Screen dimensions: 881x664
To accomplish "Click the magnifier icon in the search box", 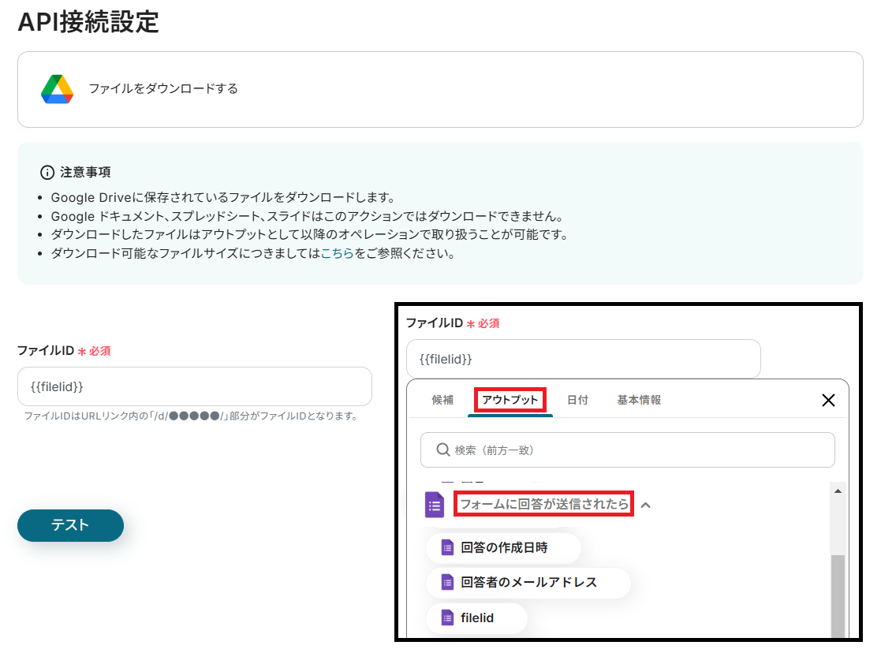I will 442,450.
